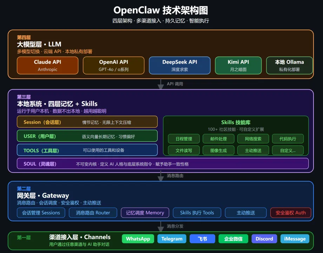Choose the 代码执行 skill chip
The width and height of the screenshot is (323, 253).
tap(288, 139)
